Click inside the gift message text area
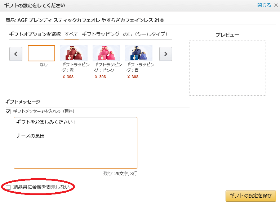 [75, 151]
